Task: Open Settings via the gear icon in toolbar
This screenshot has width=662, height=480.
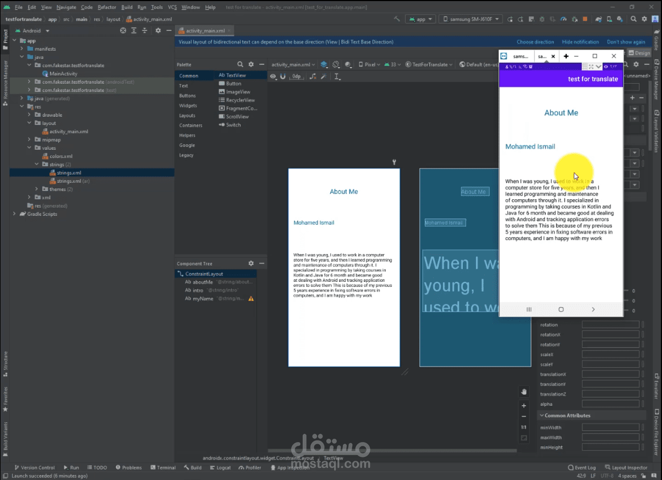Action: (x=644, y=18)
